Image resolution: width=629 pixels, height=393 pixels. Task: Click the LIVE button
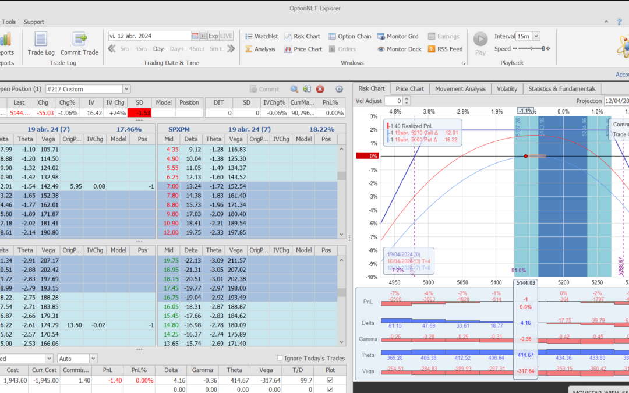tap(226, 36)
